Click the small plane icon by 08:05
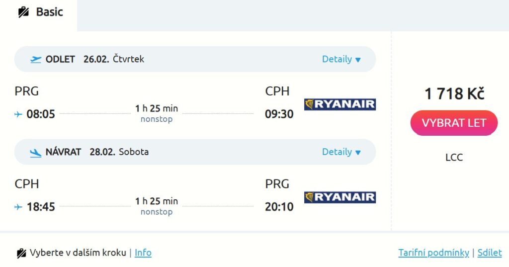This screenshot has height=267, width=509. (18, 114)
